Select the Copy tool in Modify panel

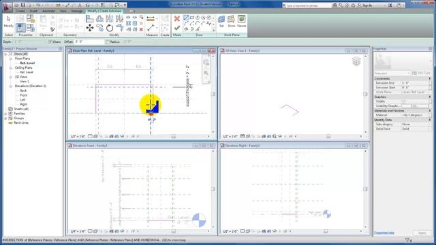tap(99, 28)
